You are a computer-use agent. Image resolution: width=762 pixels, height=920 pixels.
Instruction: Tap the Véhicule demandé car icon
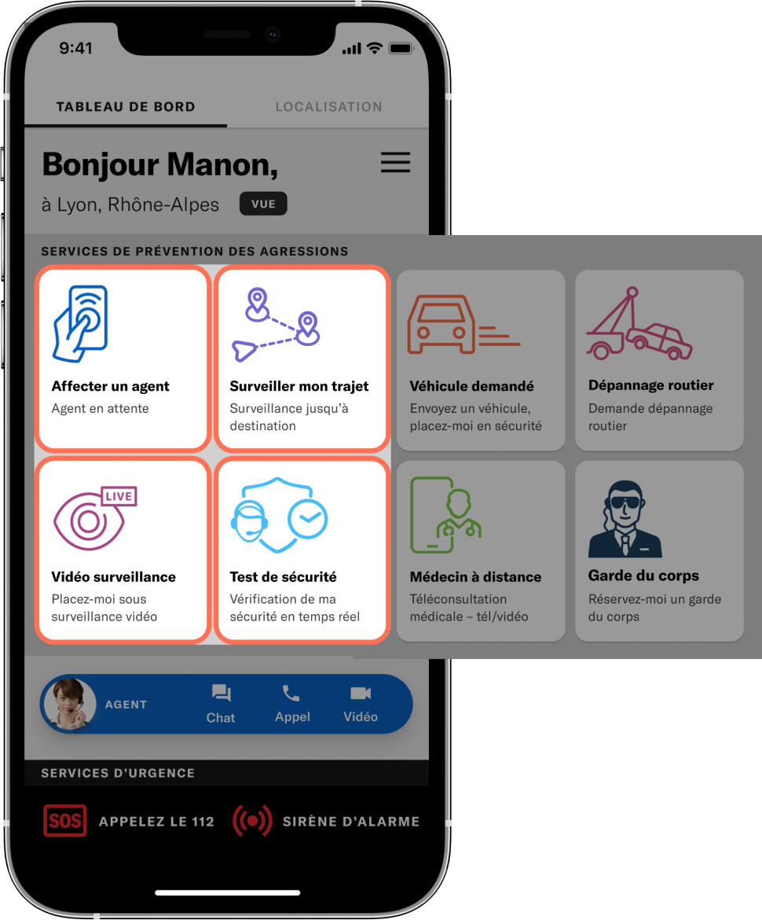pyautogui.click(x=463, y=325)
